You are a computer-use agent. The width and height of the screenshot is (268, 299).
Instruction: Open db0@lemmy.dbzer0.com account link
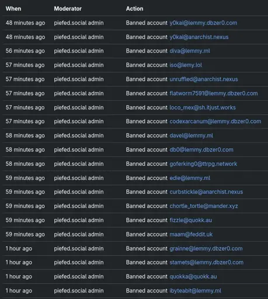[201, 149]
